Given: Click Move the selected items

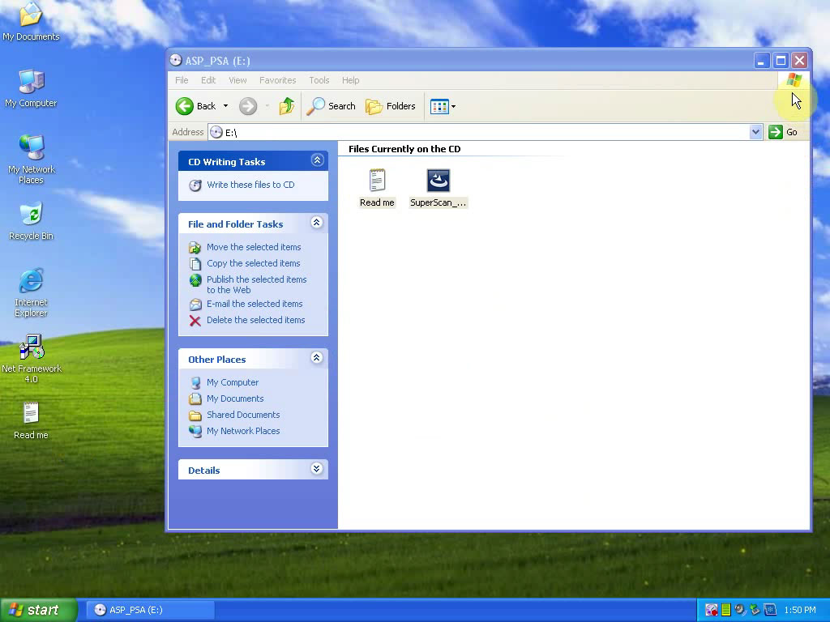Looking at the screenshot, I should click(x=254, y=247).
